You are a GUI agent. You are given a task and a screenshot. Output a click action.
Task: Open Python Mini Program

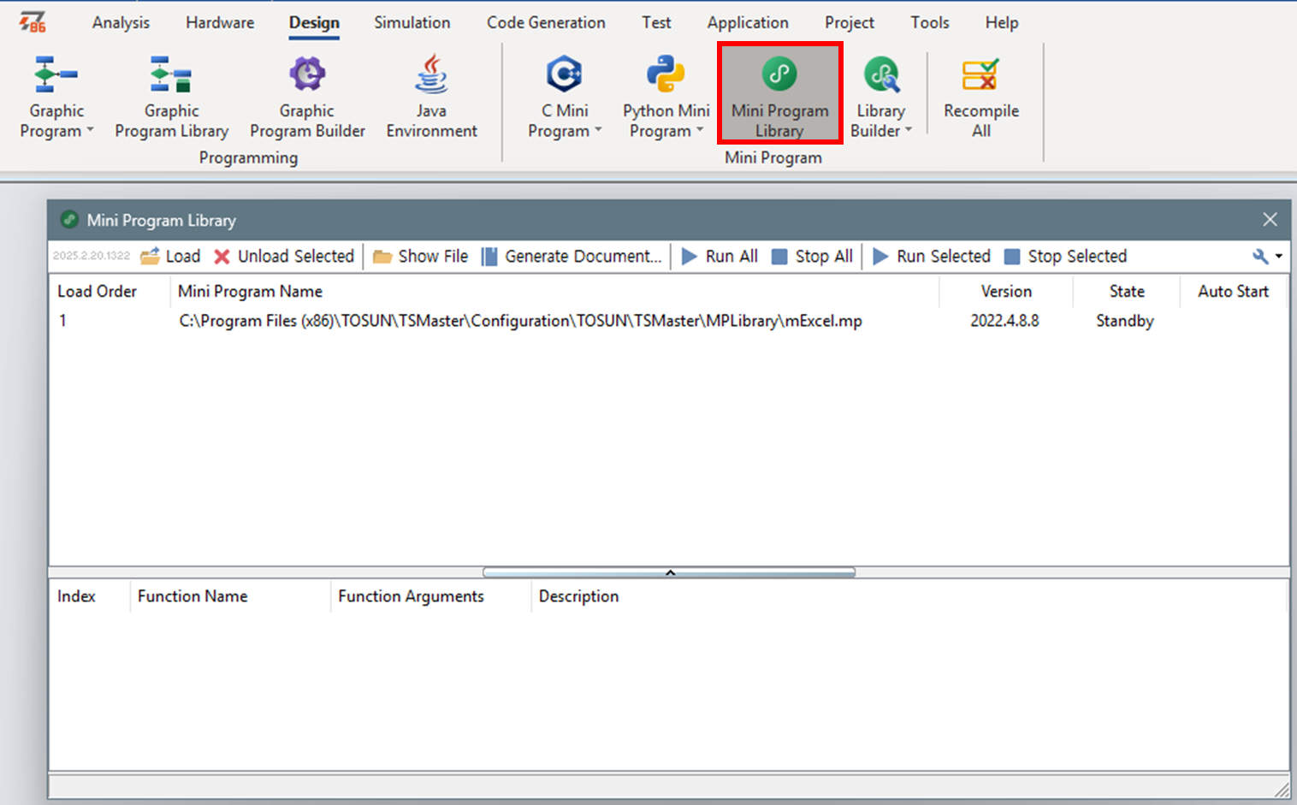[666, 97]
